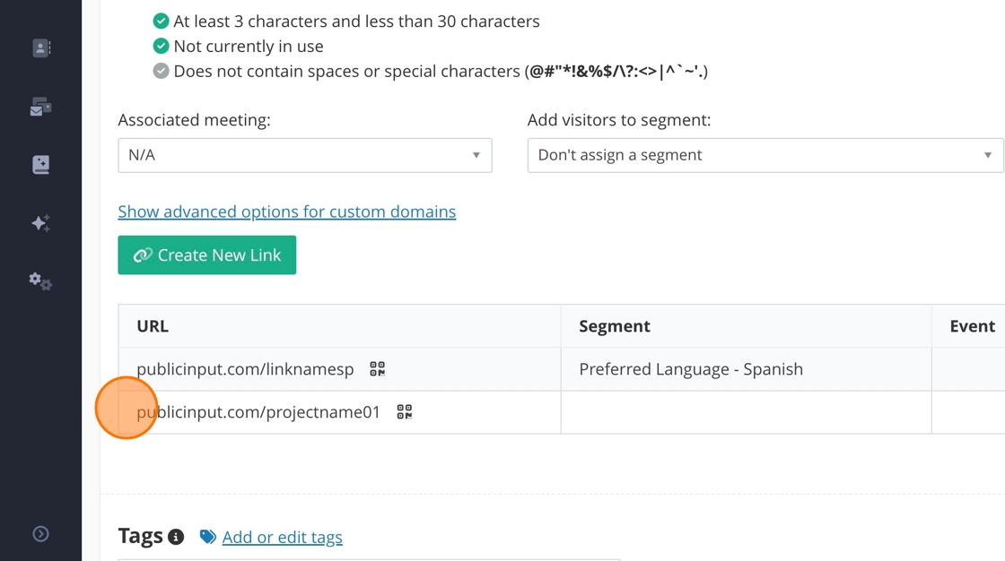1005x561 pixels.
Task: Click the Tags info icon
Action: coord(177,538)
